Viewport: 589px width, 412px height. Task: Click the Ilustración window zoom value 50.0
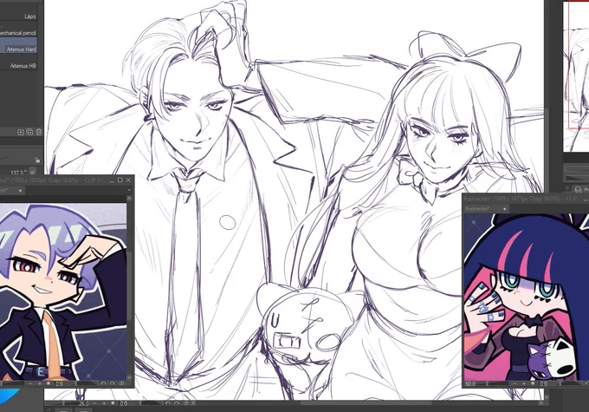[470, 383]
